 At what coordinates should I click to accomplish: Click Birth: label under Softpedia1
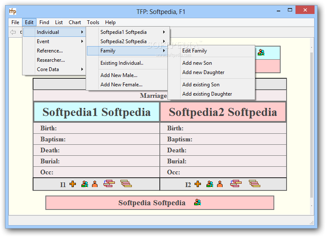tap(48, 128)
